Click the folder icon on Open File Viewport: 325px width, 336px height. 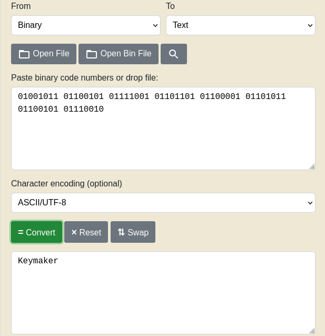(24, 54)
